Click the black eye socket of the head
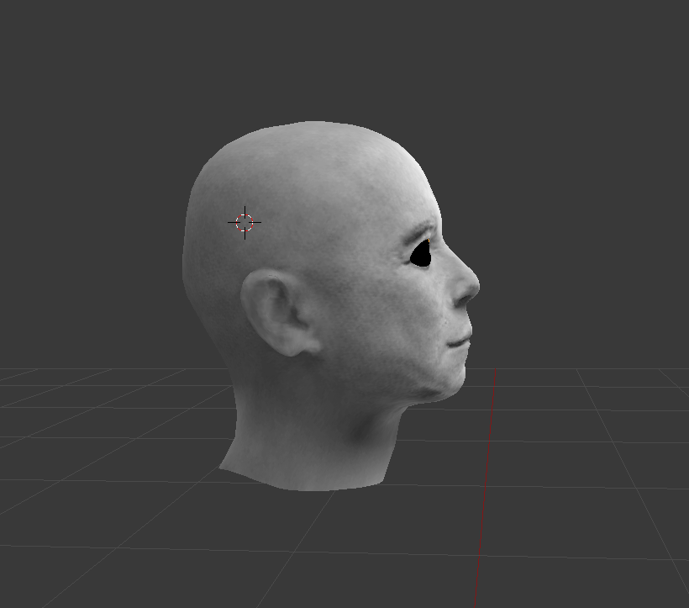This screenshot has width=689, height=608. (x=421, y=254)
